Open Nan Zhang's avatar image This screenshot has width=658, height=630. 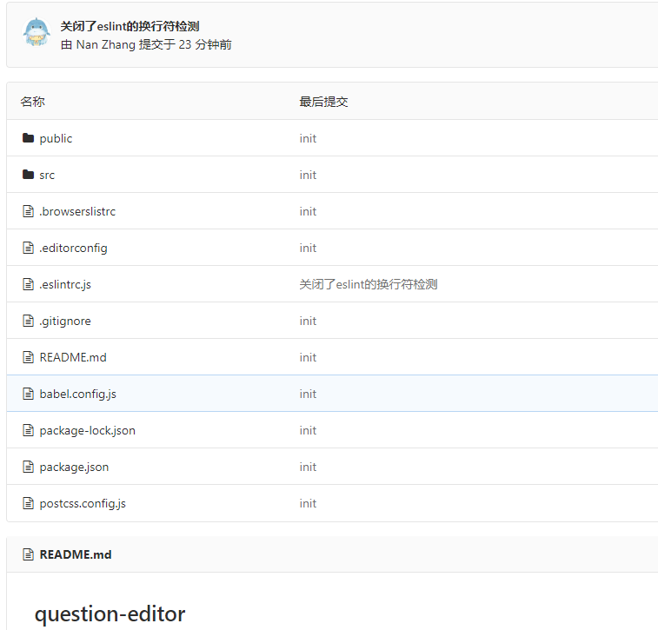pos(37,32)
